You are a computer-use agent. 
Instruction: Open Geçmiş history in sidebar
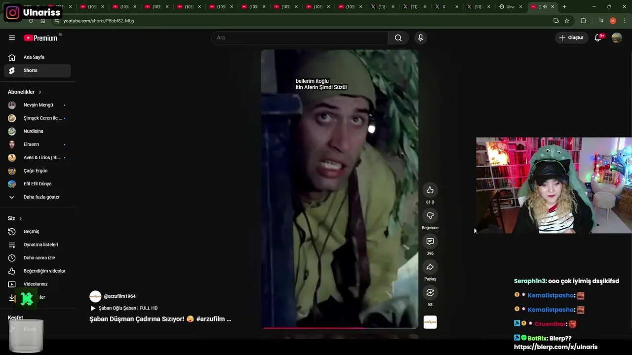(x=38, y=232)
